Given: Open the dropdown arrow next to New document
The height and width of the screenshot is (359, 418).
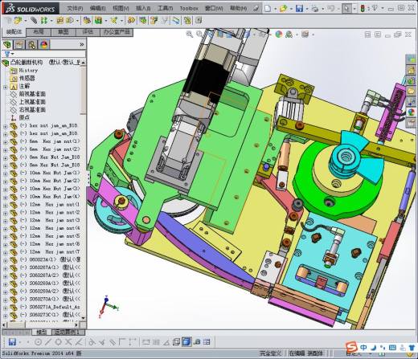Looking at the screenshot, I should coord(275,9).
